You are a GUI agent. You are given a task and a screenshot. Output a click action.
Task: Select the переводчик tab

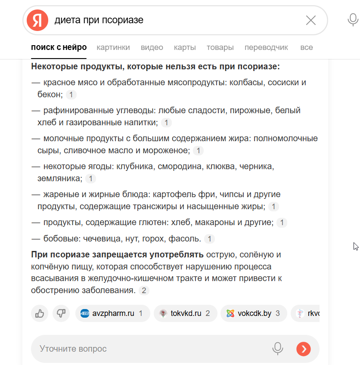coord(266,47)
